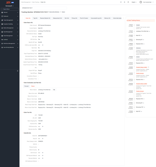
Task: Open the Semarang DC station selector
Action: pos(10,6)
